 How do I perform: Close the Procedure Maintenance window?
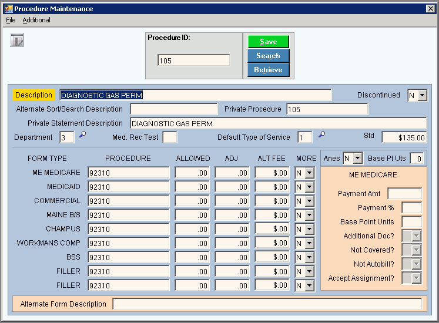click(x=430, y=9)
